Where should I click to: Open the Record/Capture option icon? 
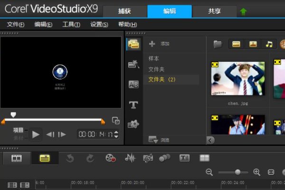[111, 158]
